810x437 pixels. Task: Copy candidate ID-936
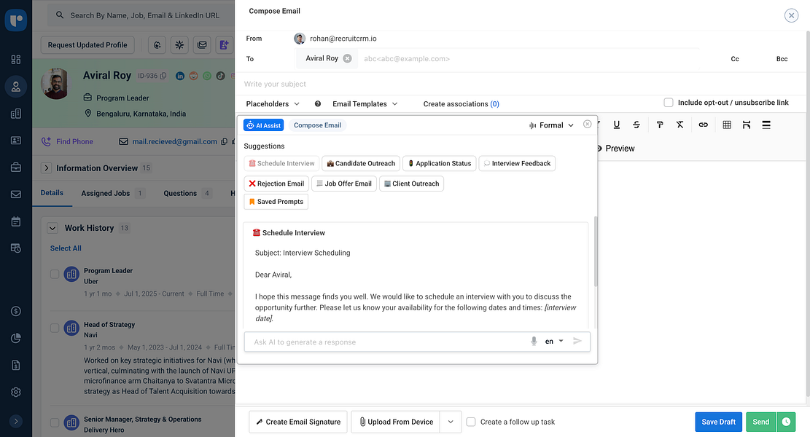pyautogui.click(x=163, y=76)
